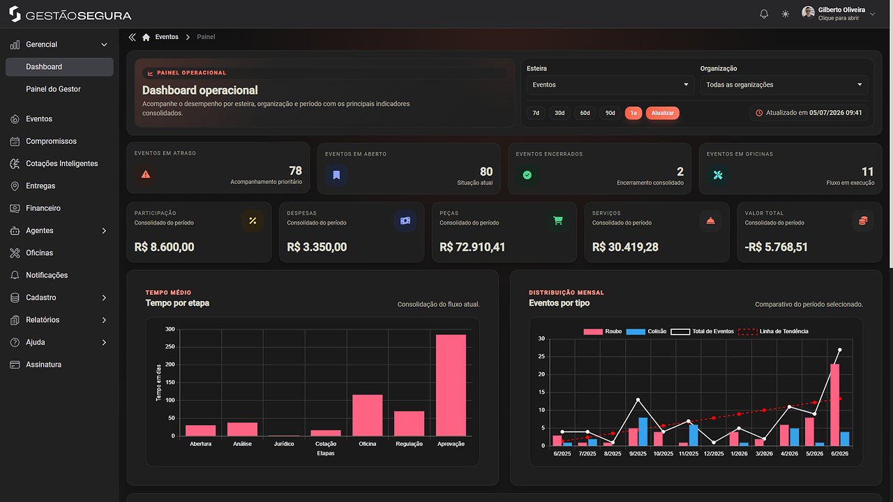Toggle Colisão series in chart legend
Image resolution: width=893 pixels, height=502 pixels.
point(647,332)
